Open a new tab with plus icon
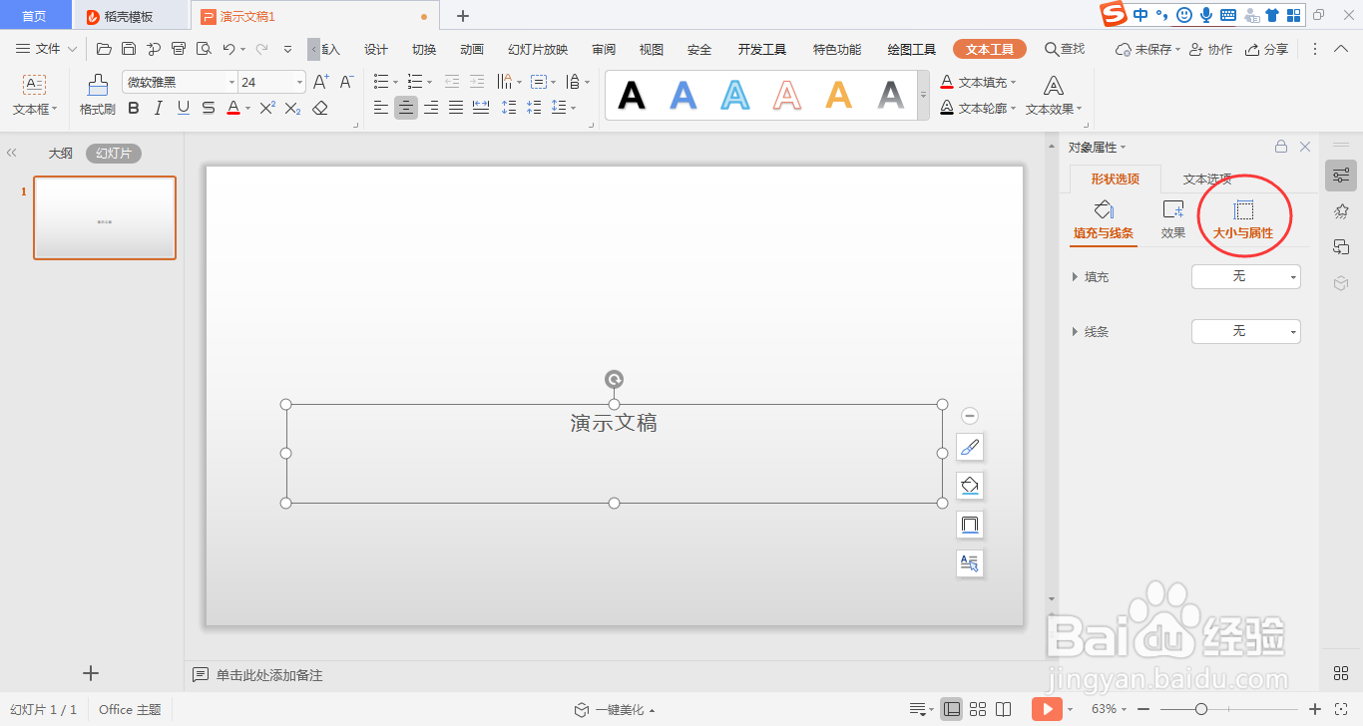Screen dimensions: 1363x726 (463, 16)
